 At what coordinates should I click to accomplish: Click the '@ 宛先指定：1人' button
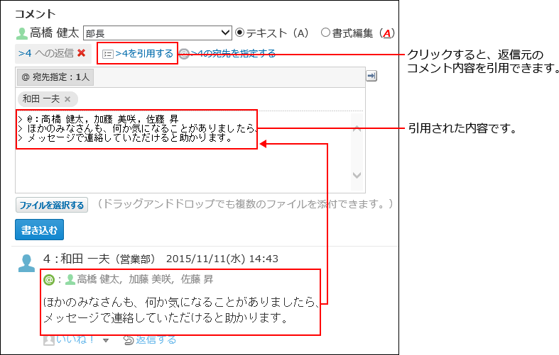click(x=55, y=77)
